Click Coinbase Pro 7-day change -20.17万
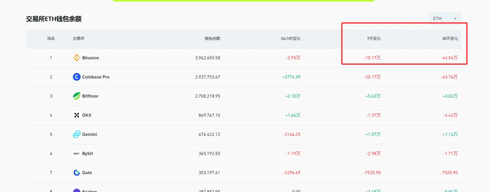The image size is (489, 192). pyautogui.click(x=372, y=77)
